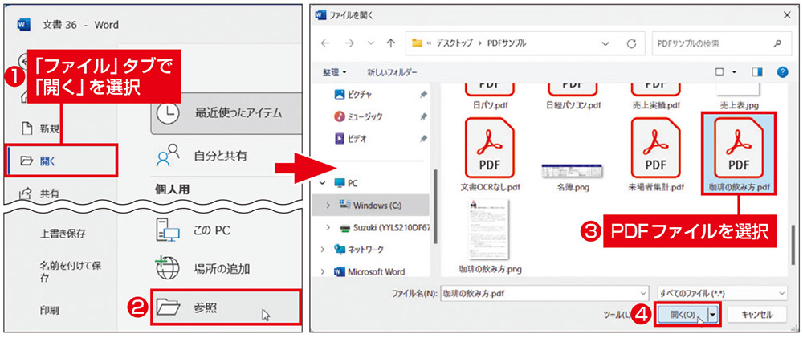This screenshot has height=338, width=803.
Task: Click the 参照 folder icon
Action: click(x=169, y=307)
